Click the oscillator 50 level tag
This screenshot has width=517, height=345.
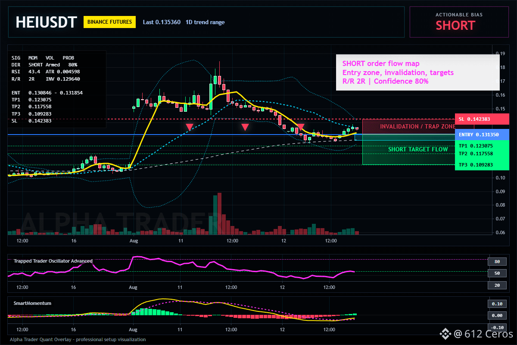497,273
